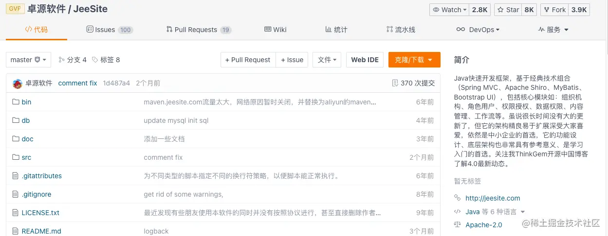
Task: Open the db folder
Action: [26, 120]
